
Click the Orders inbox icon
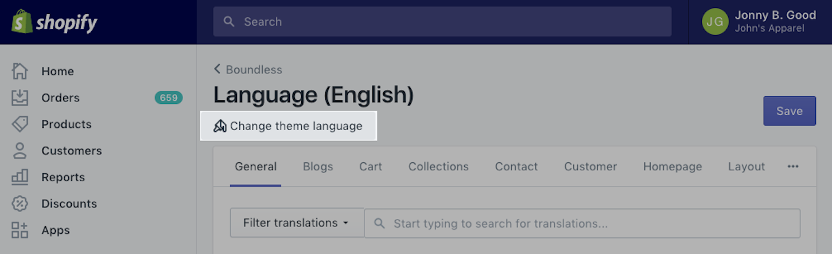click(20, 97)
